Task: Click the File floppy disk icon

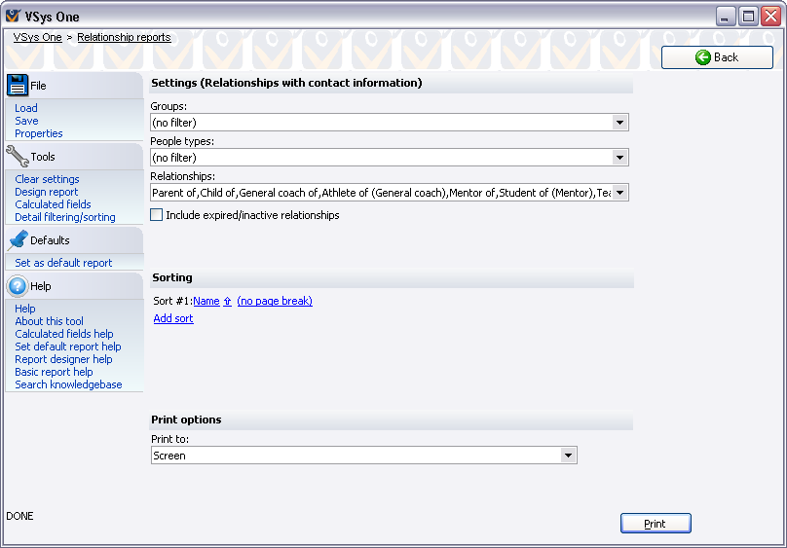Action: pos(18,86)
